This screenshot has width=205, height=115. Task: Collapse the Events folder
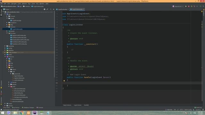pos(7,19)
